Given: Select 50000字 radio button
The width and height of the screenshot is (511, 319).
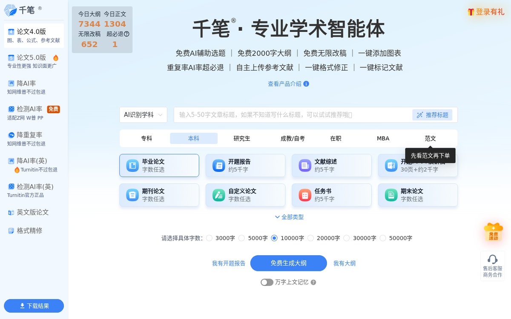Looking at the screenshot, I should [x=383, y=238].
